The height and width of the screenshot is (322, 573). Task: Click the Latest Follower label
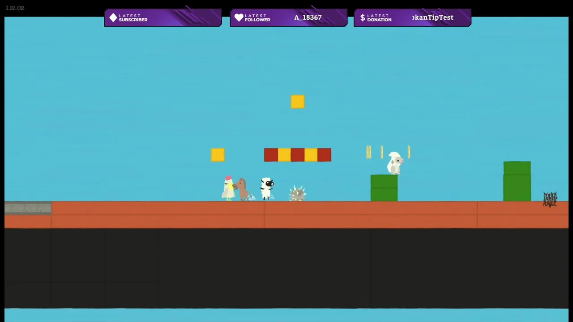[257, 17]
